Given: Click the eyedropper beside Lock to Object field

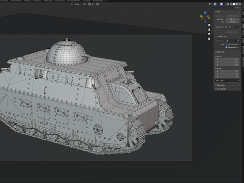Looking at the screenshot, I should [238, 41].
